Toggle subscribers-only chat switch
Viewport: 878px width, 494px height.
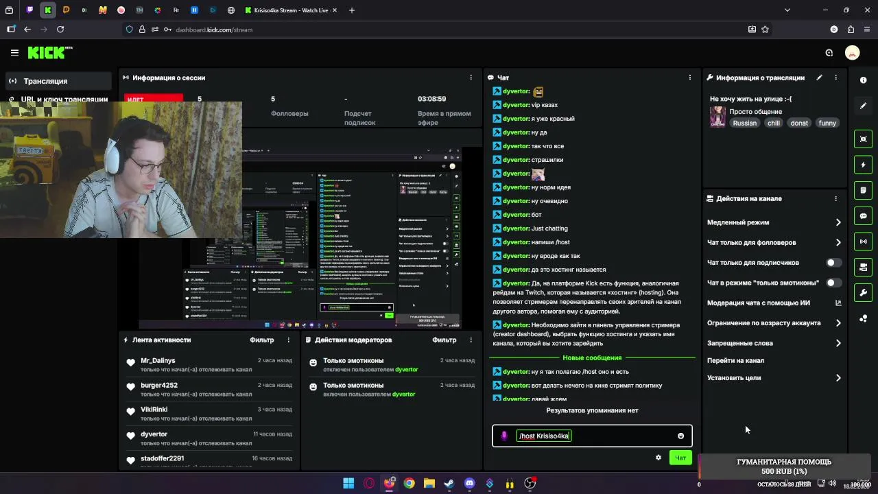pyautogui.click(x=833, y=263)
